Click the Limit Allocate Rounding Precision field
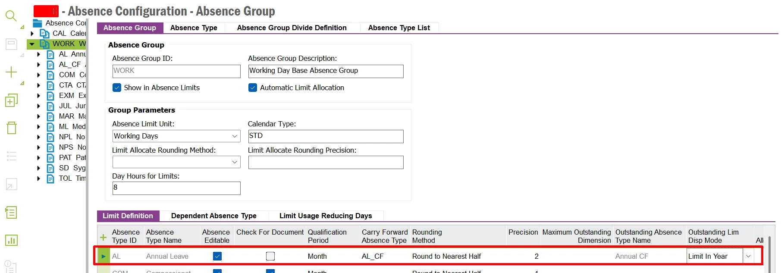The width and height of the screenshot is (781, 273). tap(326, 162)
